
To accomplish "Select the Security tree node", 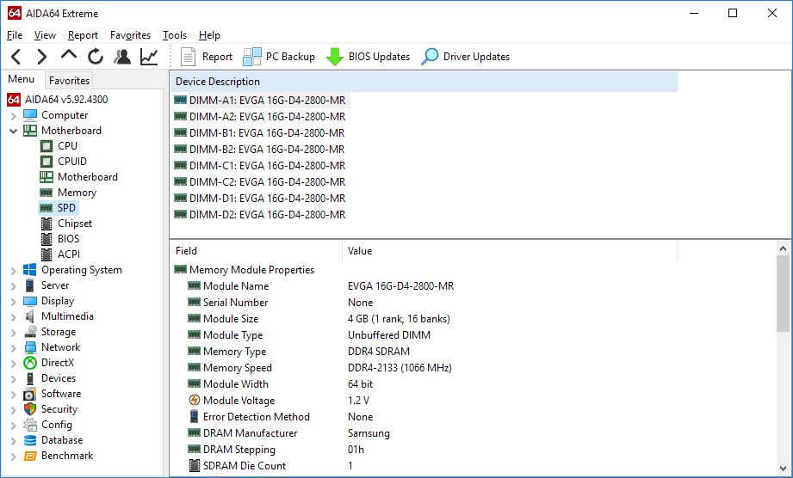I will (59, 409).
